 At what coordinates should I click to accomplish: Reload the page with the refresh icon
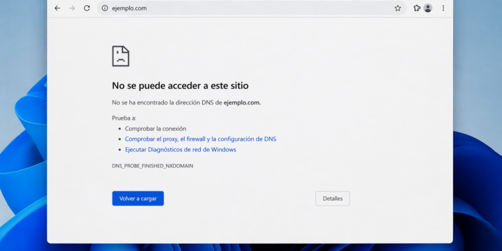pyautogui.click(x=87, y=8)
